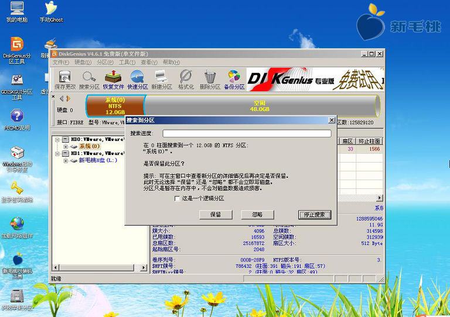Select 系统(0) NTFS 12.0GB partition block
Viewport: 450px width, 317px height.
pyautogui.click(x=115, y=106)
